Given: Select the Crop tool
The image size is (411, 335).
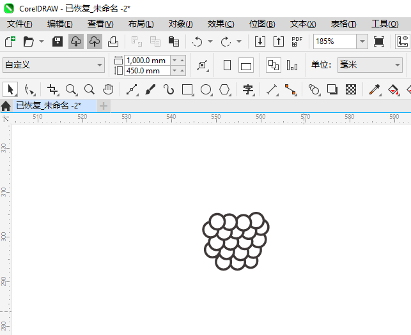Looking at the screenshot, I should pos(52,89).
